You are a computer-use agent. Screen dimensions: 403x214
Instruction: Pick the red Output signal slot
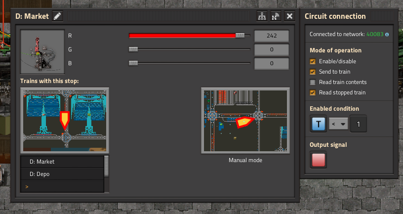(x=318, y=160)
